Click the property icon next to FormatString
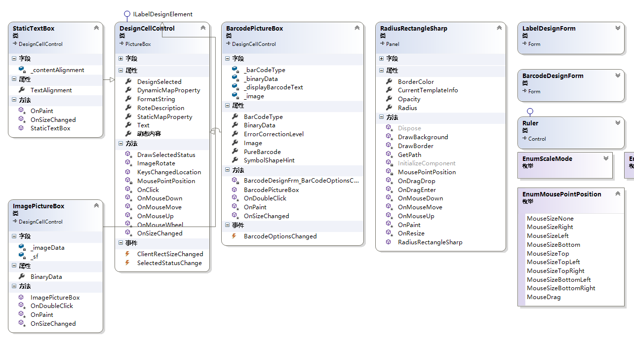Image resolution: width=634 pixels, height=345 pixels. [x=128, y=99]
